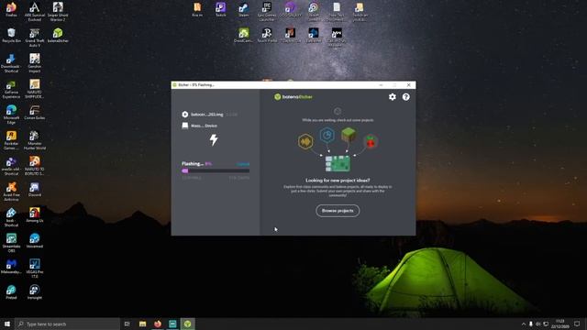Click the green cube project icon
This screenshot has width=587, height=330.
[x=349, y=135]
